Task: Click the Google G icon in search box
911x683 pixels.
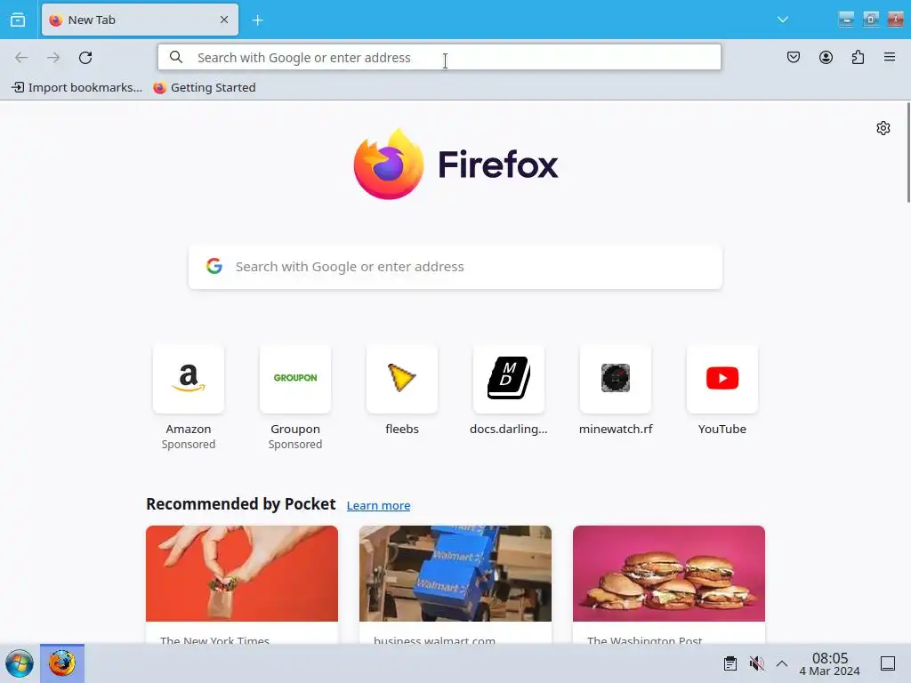Action: coord(214,266)
